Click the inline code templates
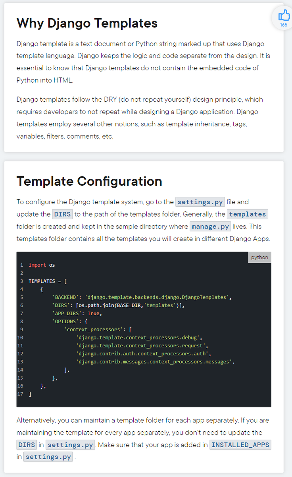Image resolution: width=292 pixels, height=477 pixels. point(247,214)
